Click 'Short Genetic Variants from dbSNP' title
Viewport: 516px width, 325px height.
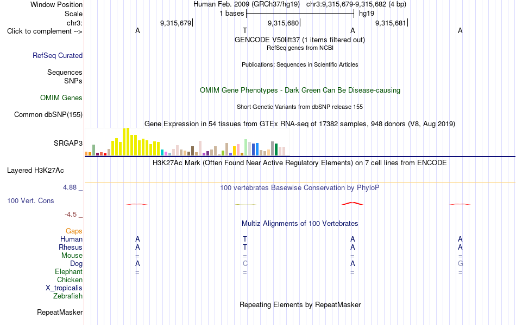point(300,107)
